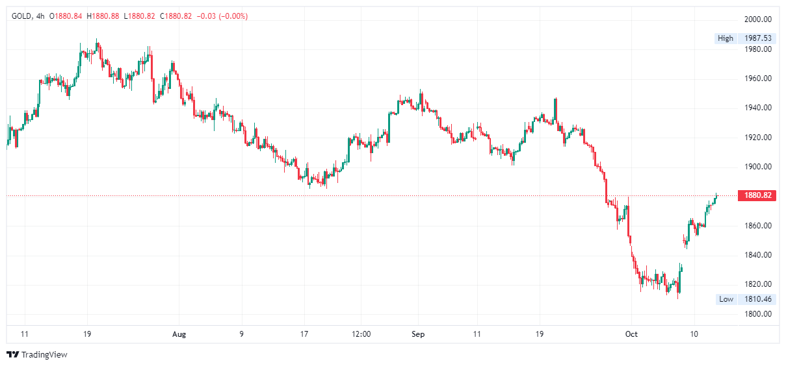Click the Low label tag
The width and height of the screenshot is (786, 366).
726,299
